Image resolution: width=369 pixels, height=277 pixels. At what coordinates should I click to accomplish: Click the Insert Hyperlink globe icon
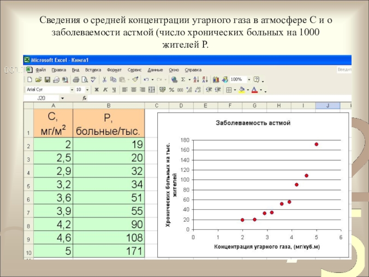[x=174, y=79]
